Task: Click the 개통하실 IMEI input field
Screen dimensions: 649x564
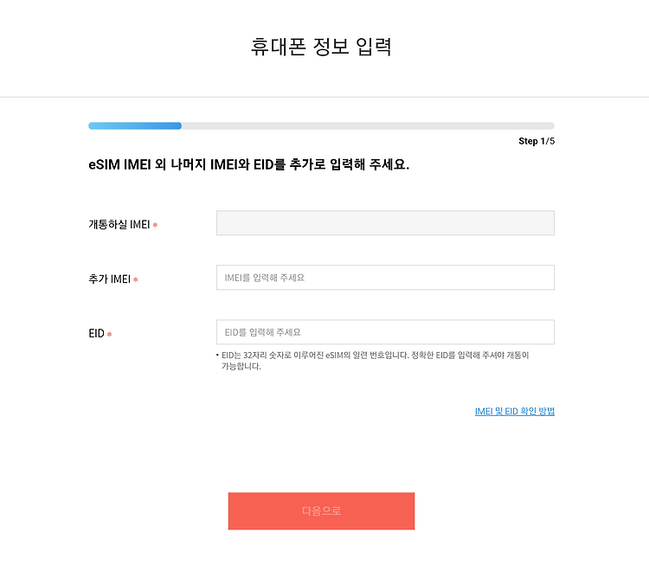Action: coord(385,223)
